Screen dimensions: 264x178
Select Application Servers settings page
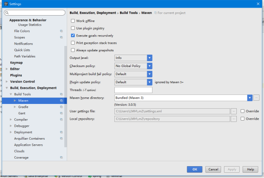point(28,145)
